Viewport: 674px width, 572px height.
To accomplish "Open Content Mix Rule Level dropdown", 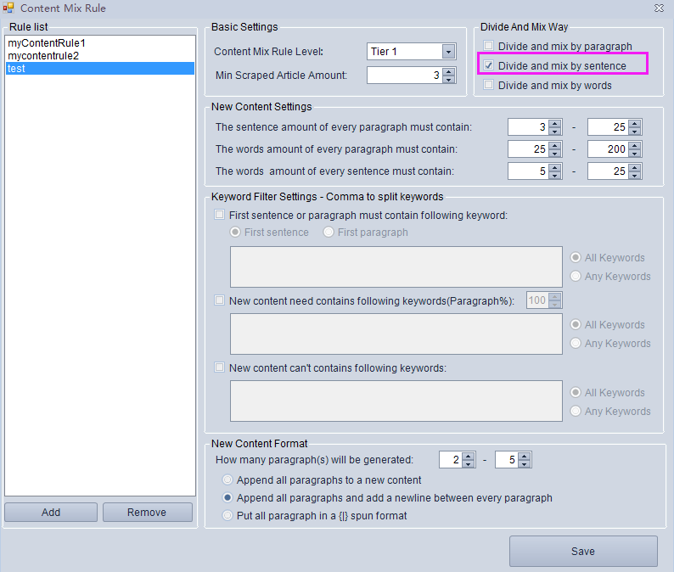I will (448, 52).
